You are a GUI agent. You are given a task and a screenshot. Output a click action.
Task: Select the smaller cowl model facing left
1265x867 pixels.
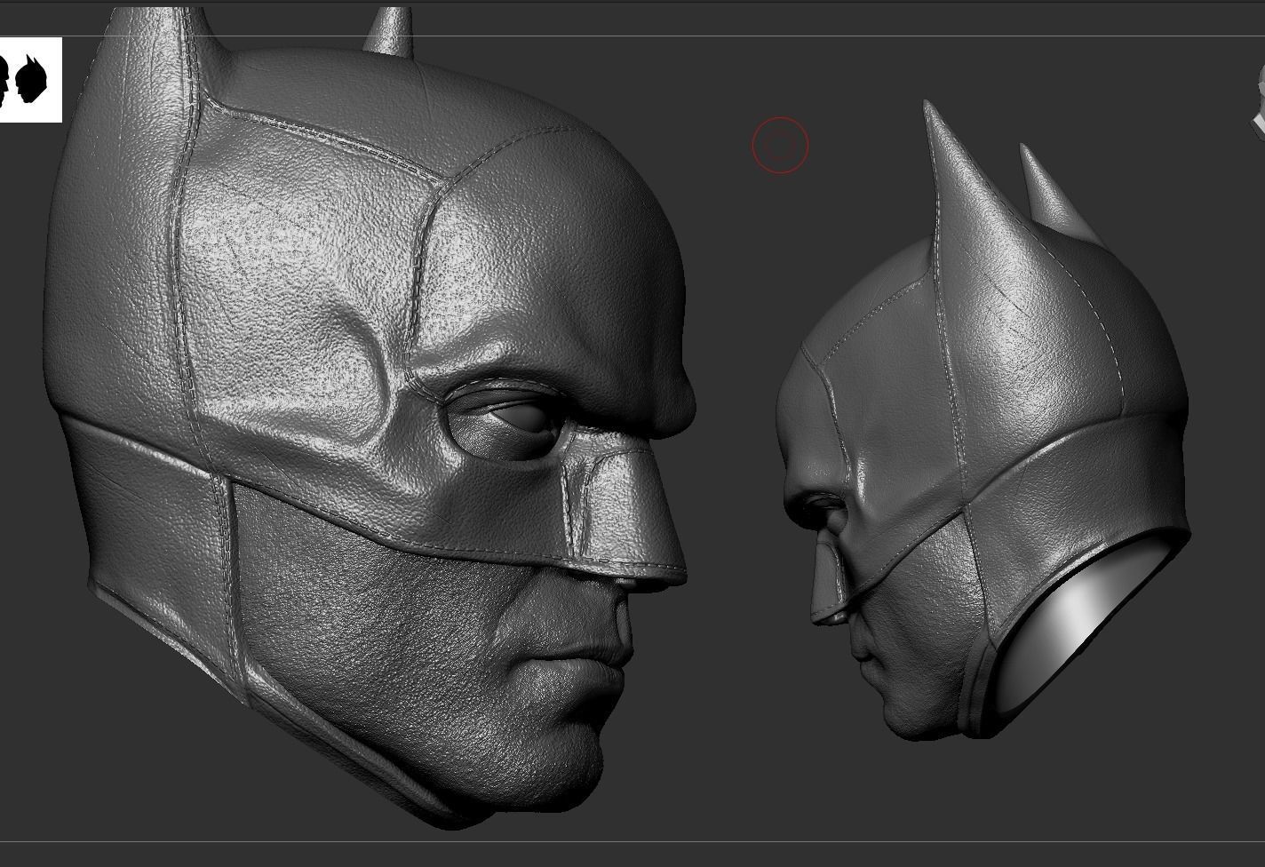coord(983,420)
